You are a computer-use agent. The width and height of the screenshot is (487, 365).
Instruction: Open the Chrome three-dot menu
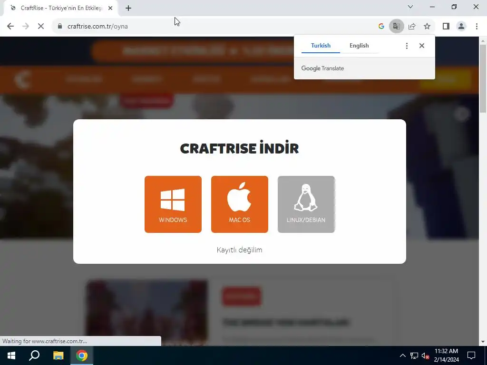tap(477, 27)
